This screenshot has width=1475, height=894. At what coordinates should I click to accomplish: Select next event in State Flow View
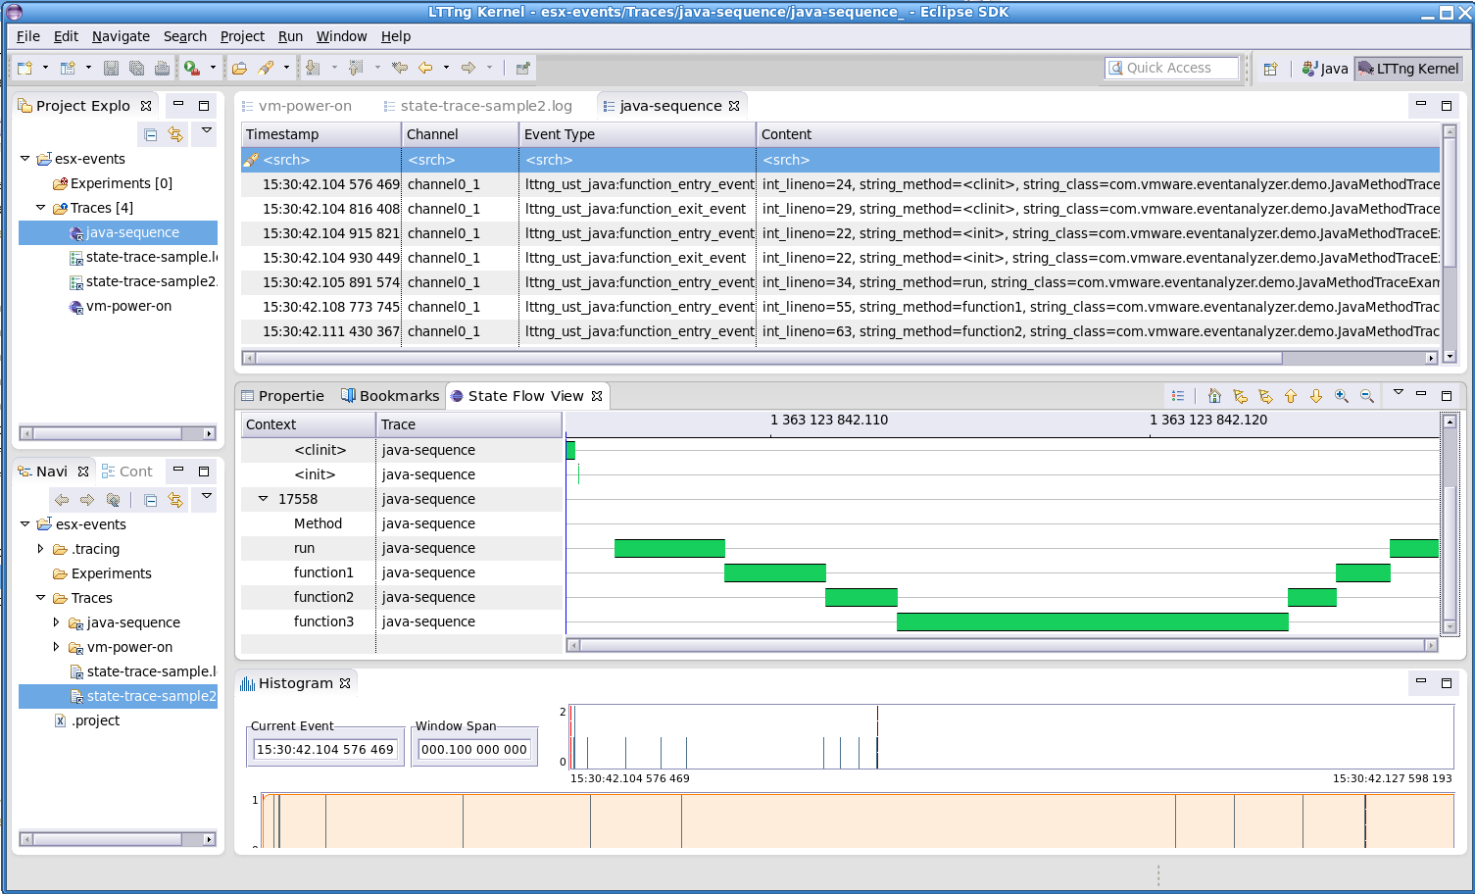tap(1265, 396)
